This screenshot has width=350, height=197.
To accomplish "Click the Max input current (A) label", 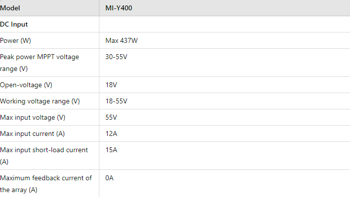I will pos(32,133).
